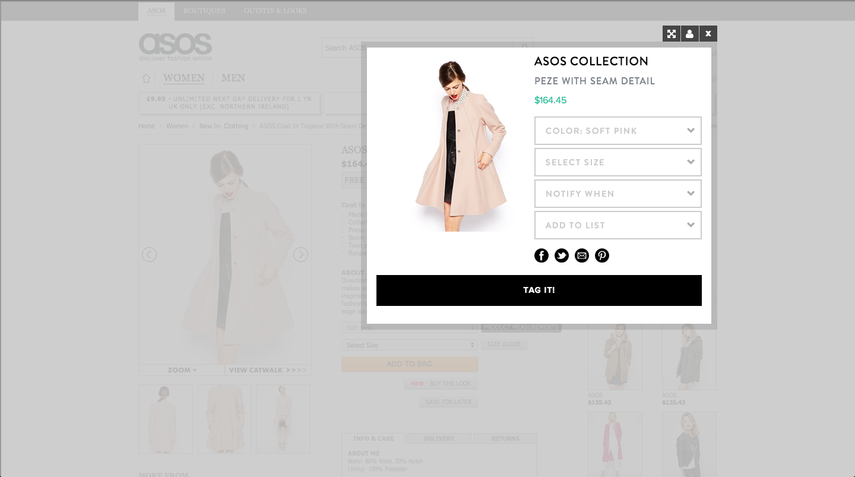
Task: Open the page's Soft Pink colour combo box
Action: 410,327
